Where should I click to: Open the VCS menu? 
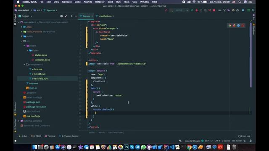click(134, 2)
